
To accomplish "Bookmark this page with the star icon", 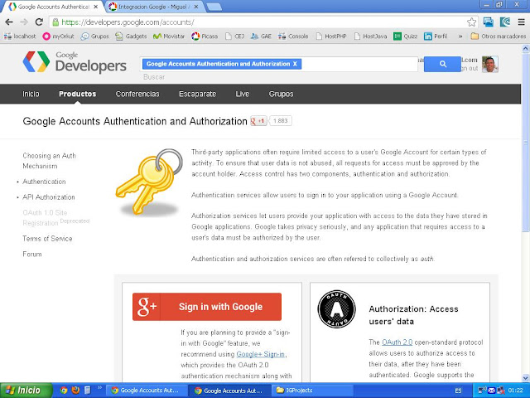I will coord(471,22).
